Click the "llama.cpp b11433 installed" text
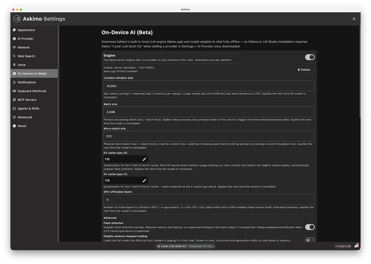Image resolution: width=371 pixels, height=264 pixels. point(120,71)
